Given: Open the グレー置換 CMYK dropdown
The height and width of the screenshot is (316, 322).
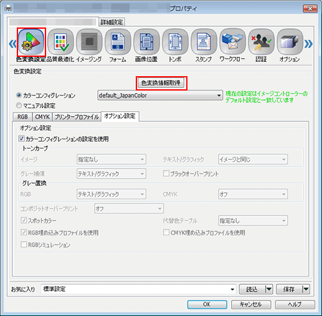Looking at the screenshot, I should (x=253, y=194).
